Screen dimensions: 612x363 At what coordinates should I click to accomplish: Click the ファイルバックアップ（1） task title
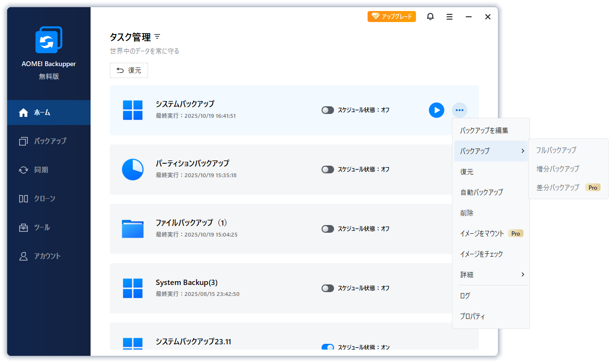click(x=191, y=222)
